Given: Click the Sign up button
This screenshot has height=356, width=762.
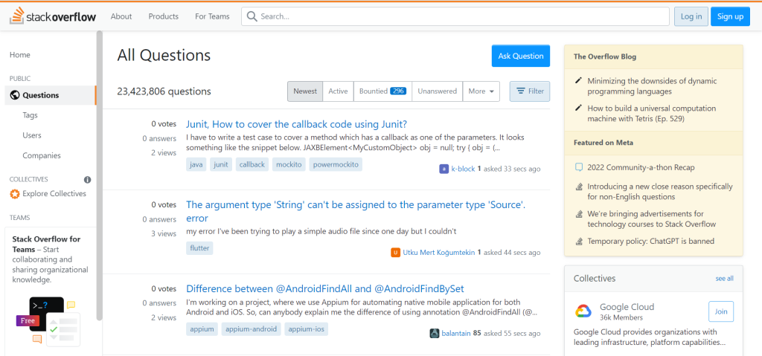Looking at the screenshot, I should 730,16.
